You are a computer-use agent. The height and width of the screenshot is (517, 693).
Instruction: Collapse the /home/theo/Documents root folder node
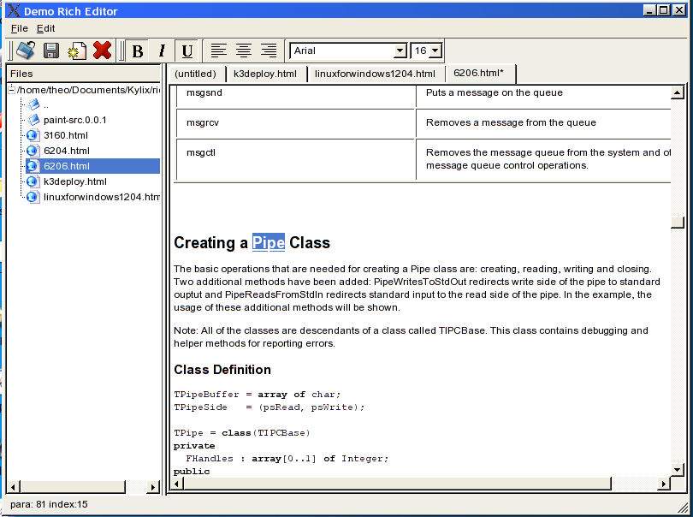[x=11, y=89]
